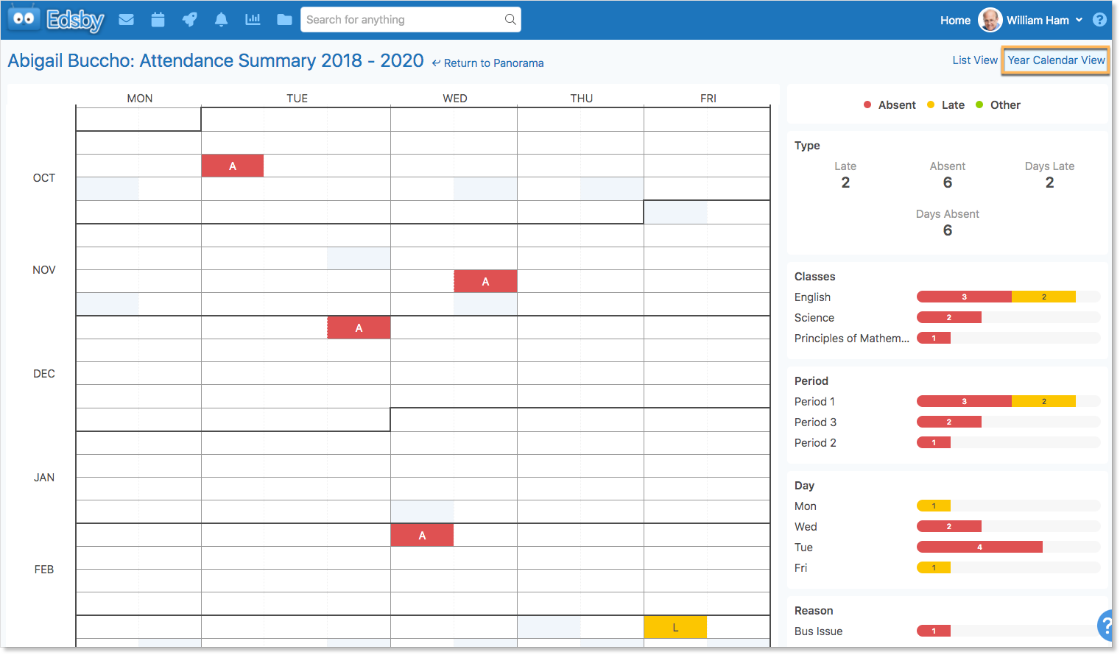Click the English class absence bar
This screenshot has width=1120, height=655.
[x=964, y=297]
